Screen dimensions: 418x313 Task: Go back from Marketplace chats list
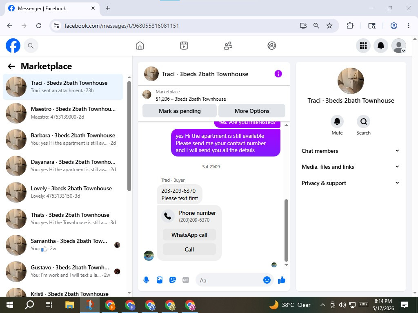[11, 66]
